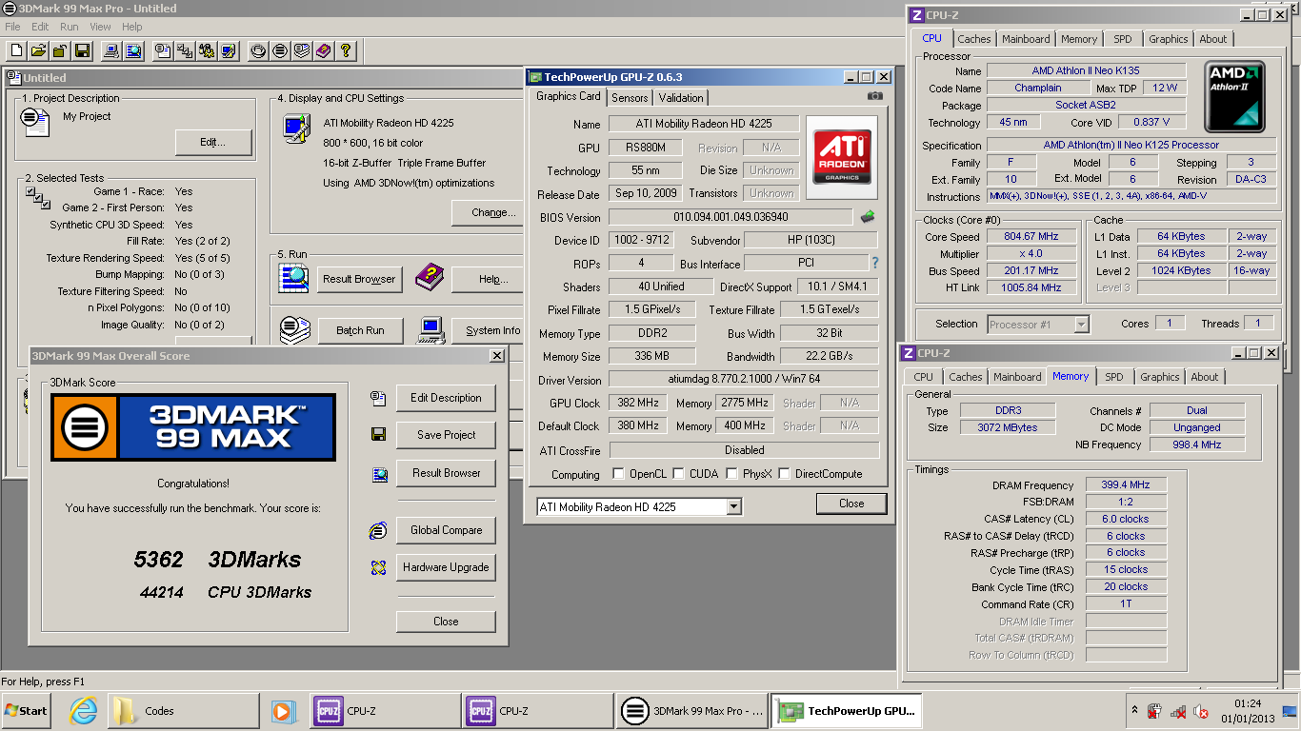Viewport: 1301px width, 731px height.
Task: Select Mainboard tab in upper CPU-Z window
Action: coord(1026,39)
